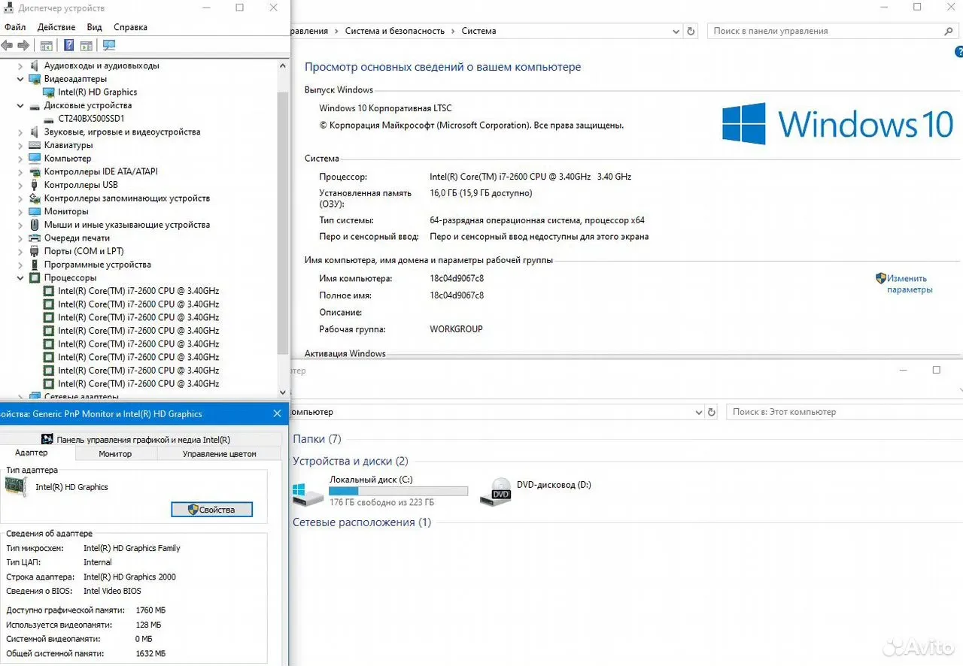The height and width of the screenshot is (666, 963).
Task: Collapse Процессоры node
Action: (x=20, y=277)
